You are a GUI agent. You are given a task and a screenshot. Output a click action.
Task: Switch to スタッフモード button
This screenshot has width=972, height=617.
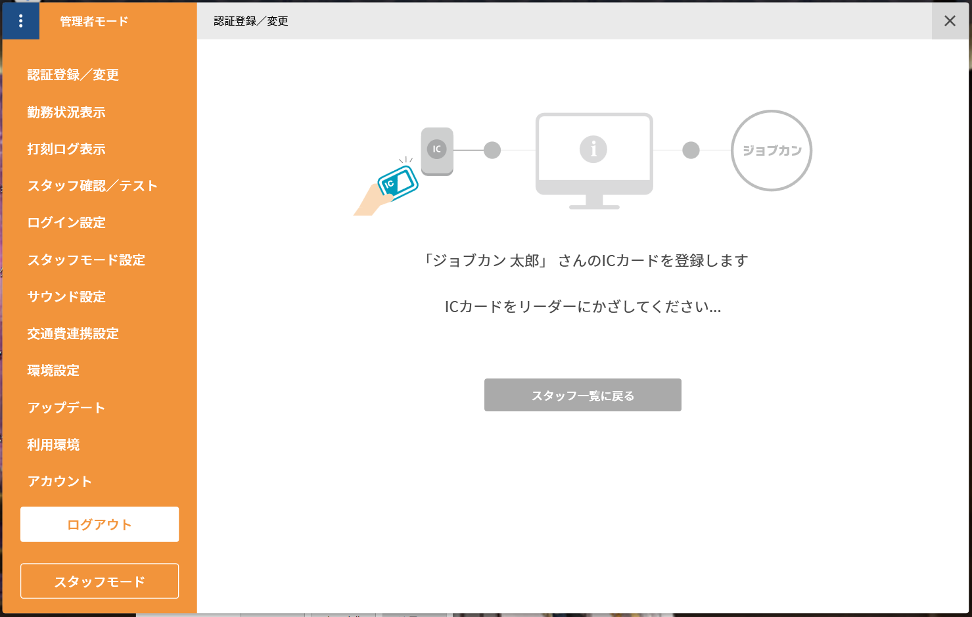point(99,581)
